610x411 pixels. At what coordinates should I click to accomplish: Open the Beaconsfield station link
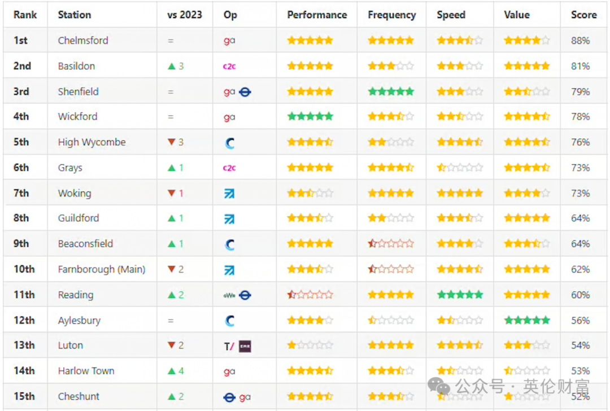(85, 244)
